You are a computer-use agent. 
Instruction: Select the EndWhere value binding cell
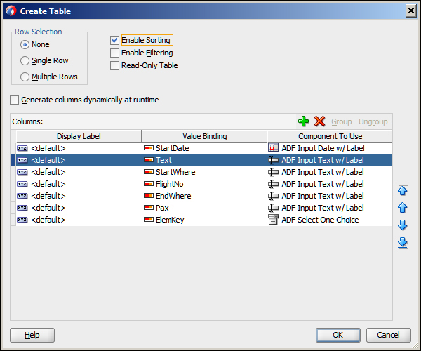coord(204,196)
